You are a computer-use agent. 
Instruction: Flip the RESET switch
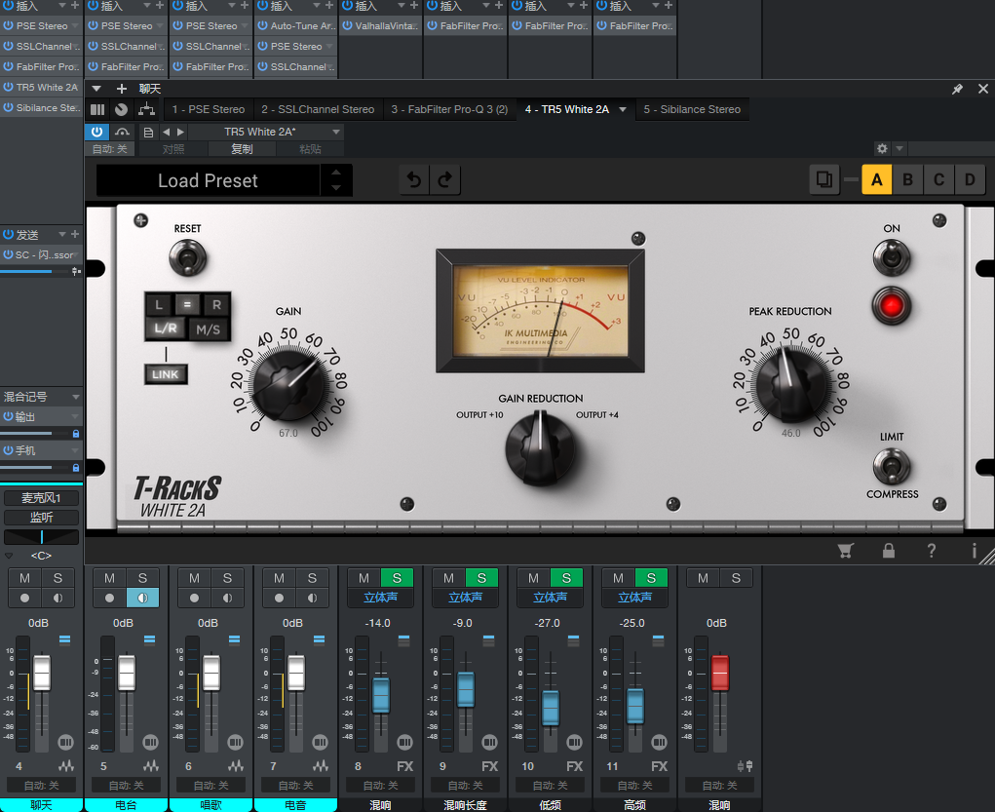pyautogui.click(x=188, y=258)
